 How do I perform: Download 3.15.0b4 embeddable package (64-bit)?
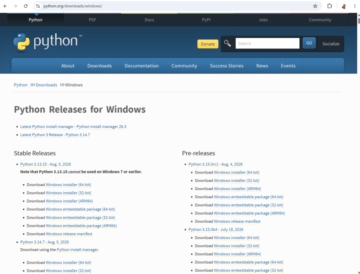[x=249, y=262]
